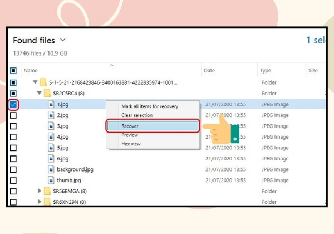Screen dimensions: 334x234
Task: Click the $R56BMGA folder icon
Action: 47,191
